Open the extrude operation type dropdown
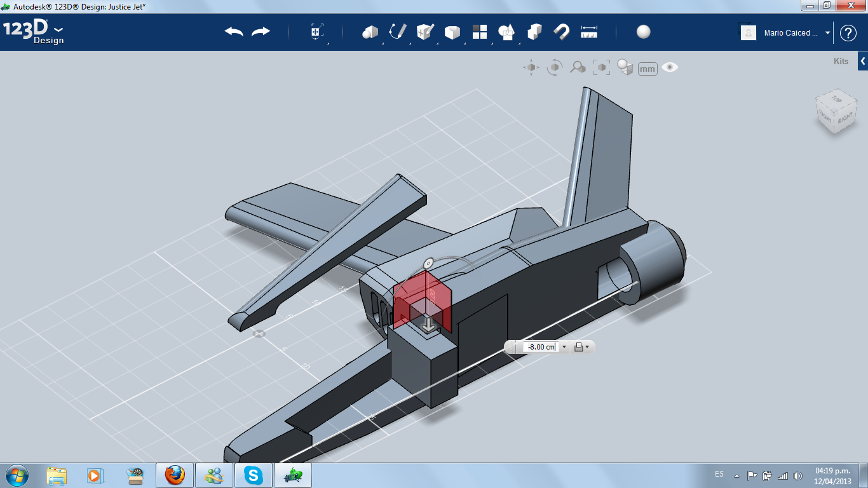 [x=581, y=347]
